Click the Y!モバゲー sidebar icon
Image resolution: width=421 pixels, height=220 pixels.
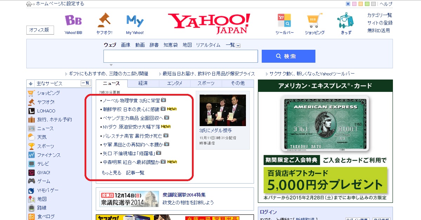(31, 190)
